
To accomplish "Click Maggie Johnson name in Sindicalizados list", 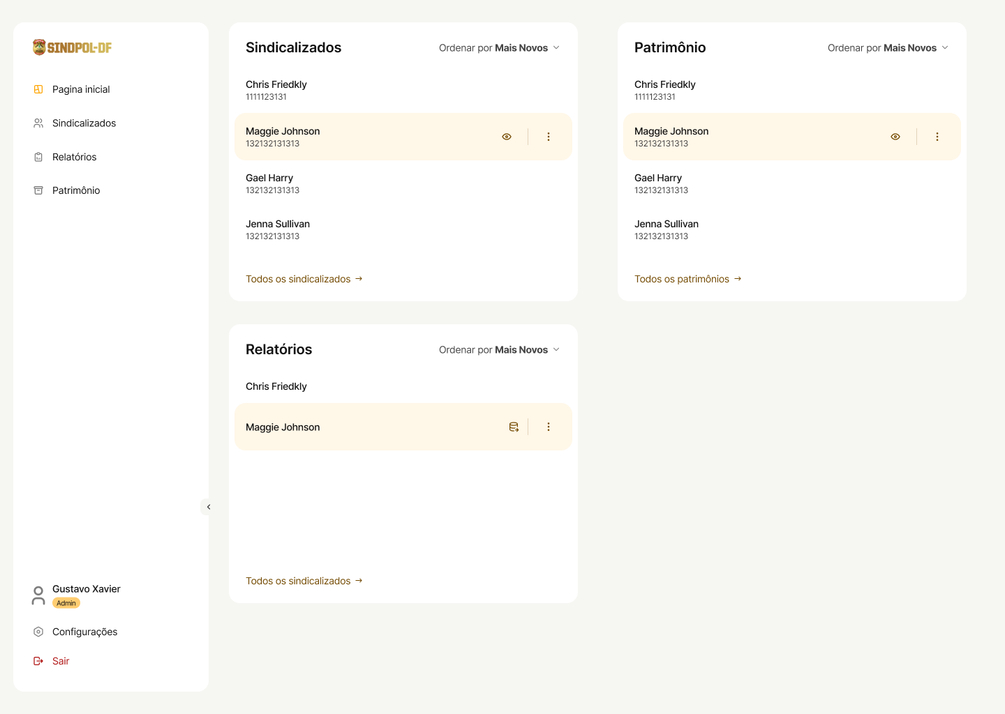I will [283, 131].
